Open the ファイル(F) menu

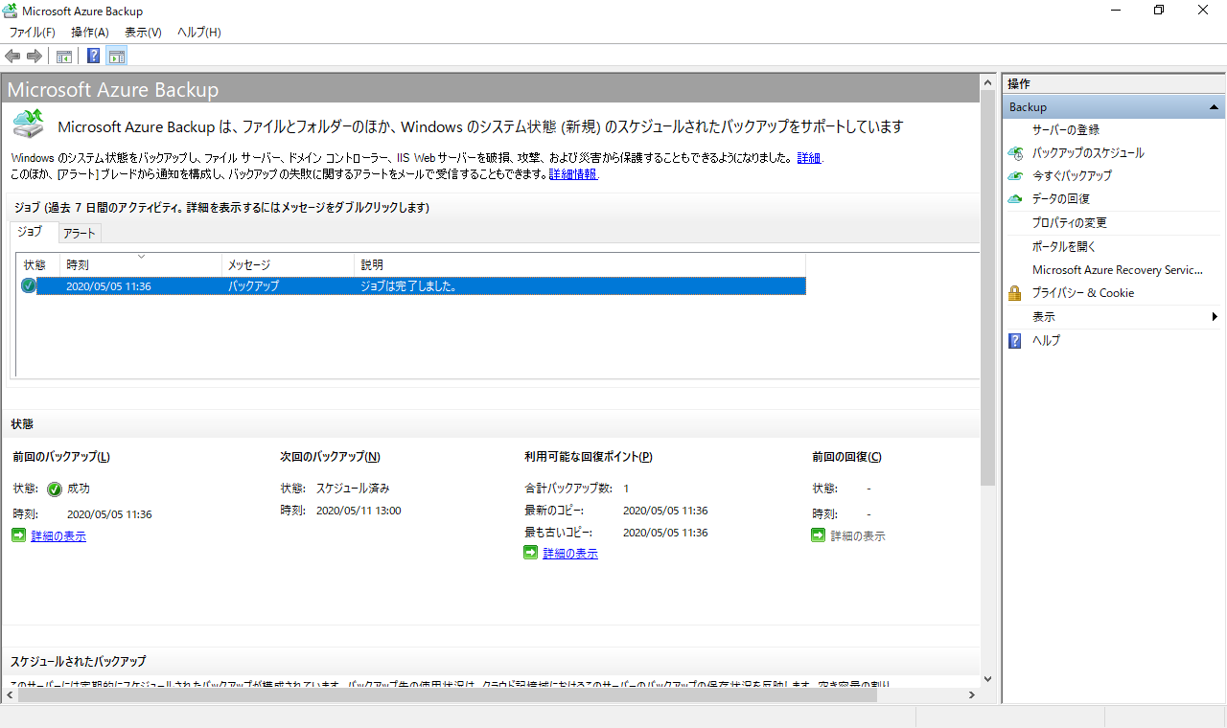pos(33,33)
